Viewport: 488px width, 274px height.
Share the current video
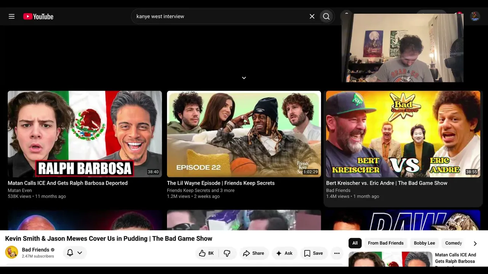coord(254,253)
